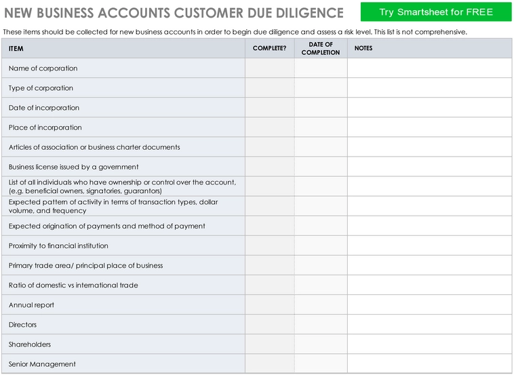Click the Date of Completion cell for Senior Management

[321, 364]
